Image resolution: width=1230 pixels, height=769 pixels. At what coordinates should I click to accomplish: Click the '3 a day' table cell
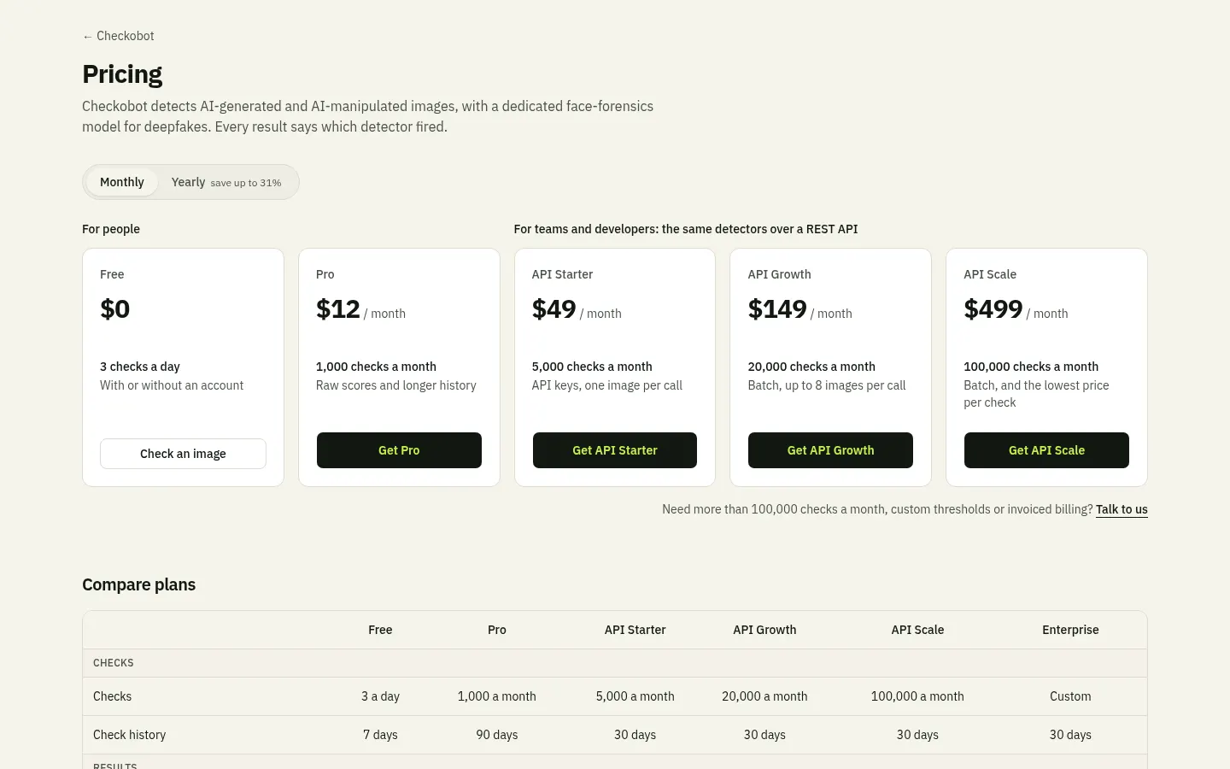click(380, 696)
